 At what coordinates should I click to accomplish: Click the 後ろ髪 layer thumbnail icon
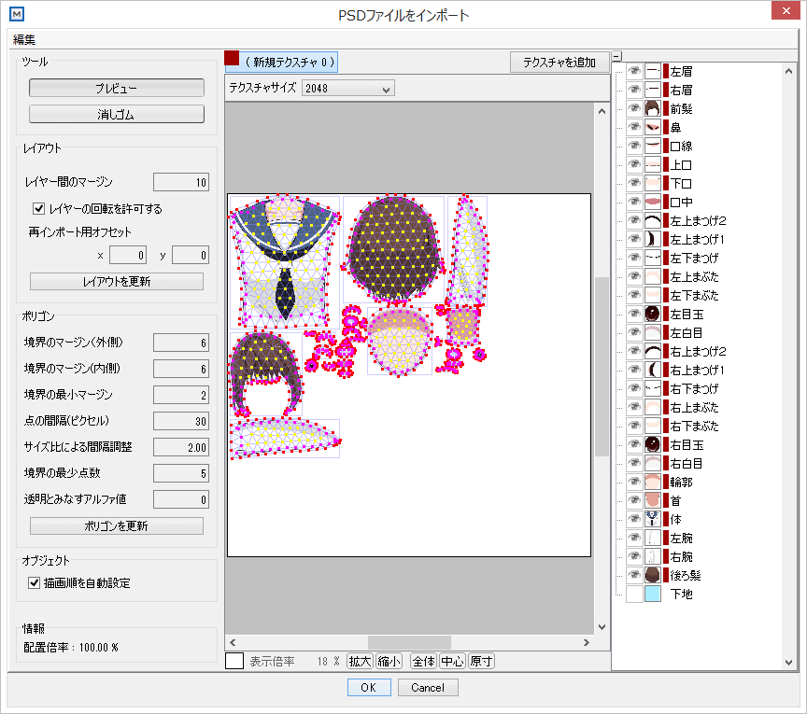pyautogui.click(x=653, y=575)
